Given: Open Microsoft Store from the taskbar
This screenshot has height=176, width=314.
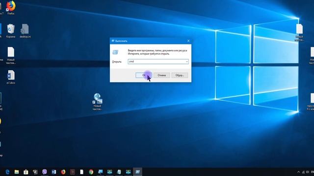Looking at the screenshot, I should (x=26, y=172).
